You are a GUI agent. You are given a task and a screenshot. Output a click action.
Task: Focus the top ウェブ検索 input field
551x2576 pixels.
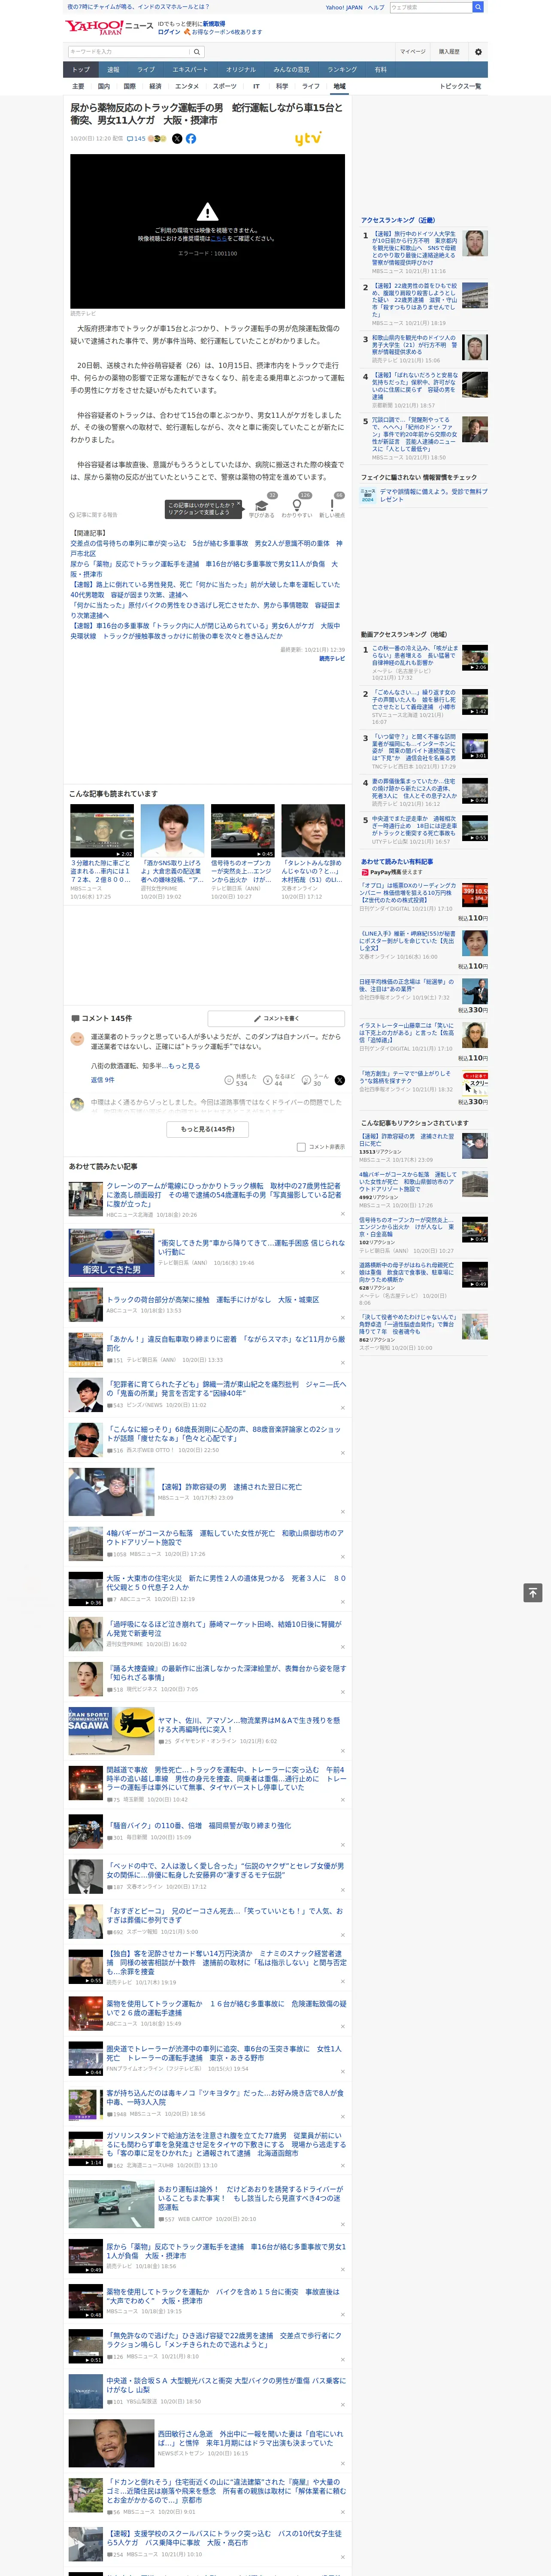tap(430, 7)
